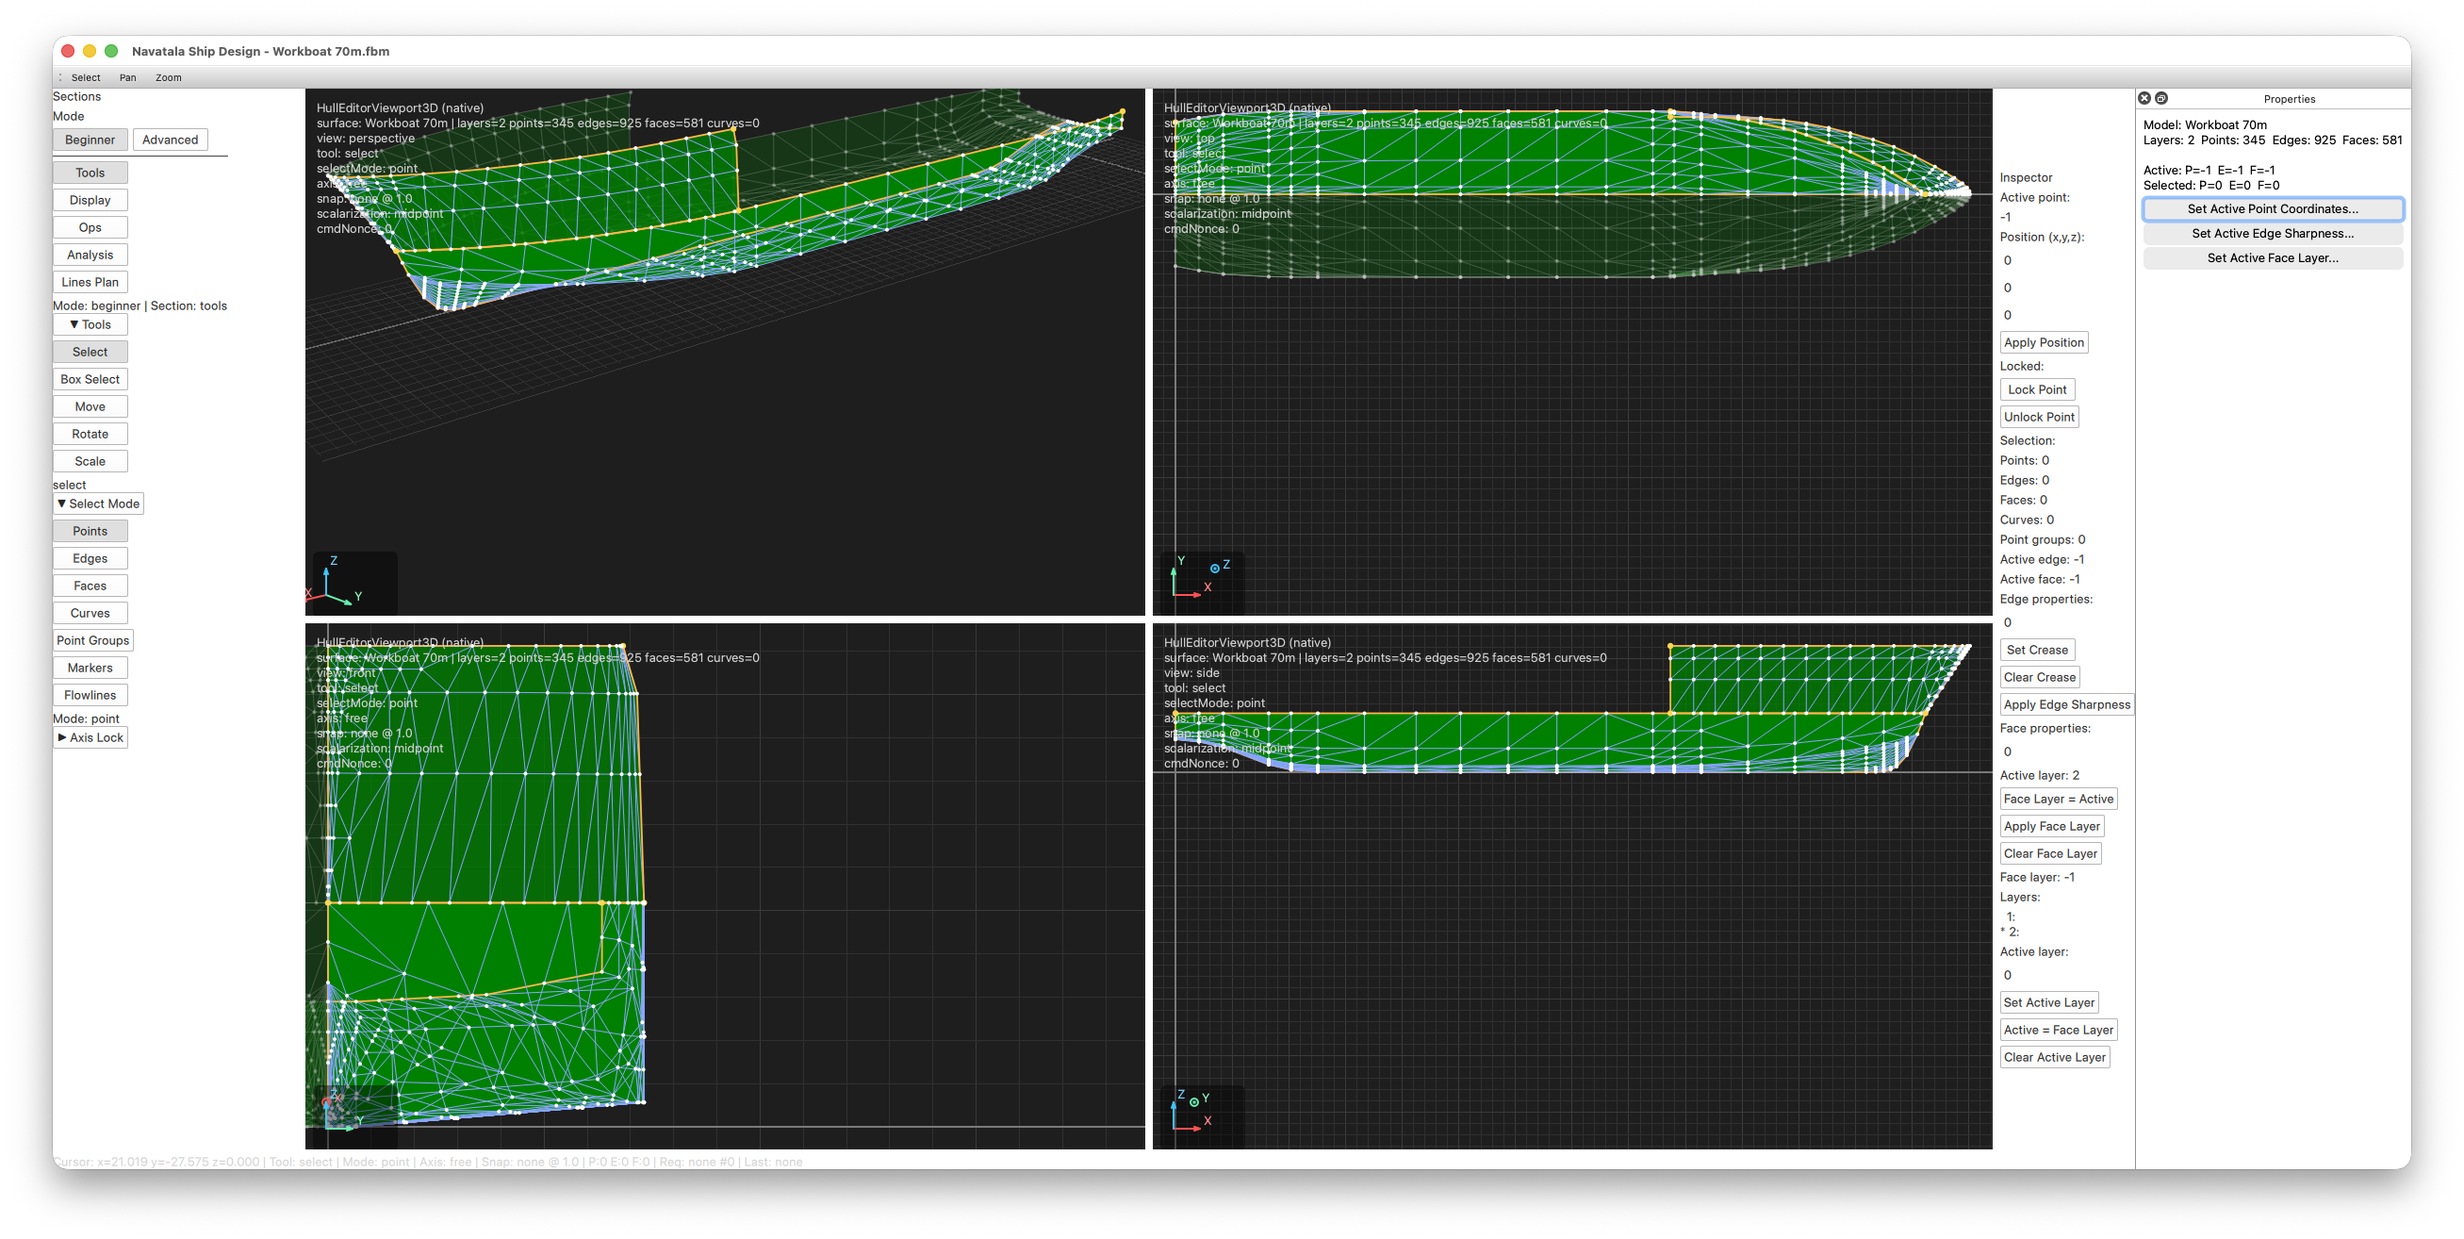Switch selection mode to Faces

point(90,585)
